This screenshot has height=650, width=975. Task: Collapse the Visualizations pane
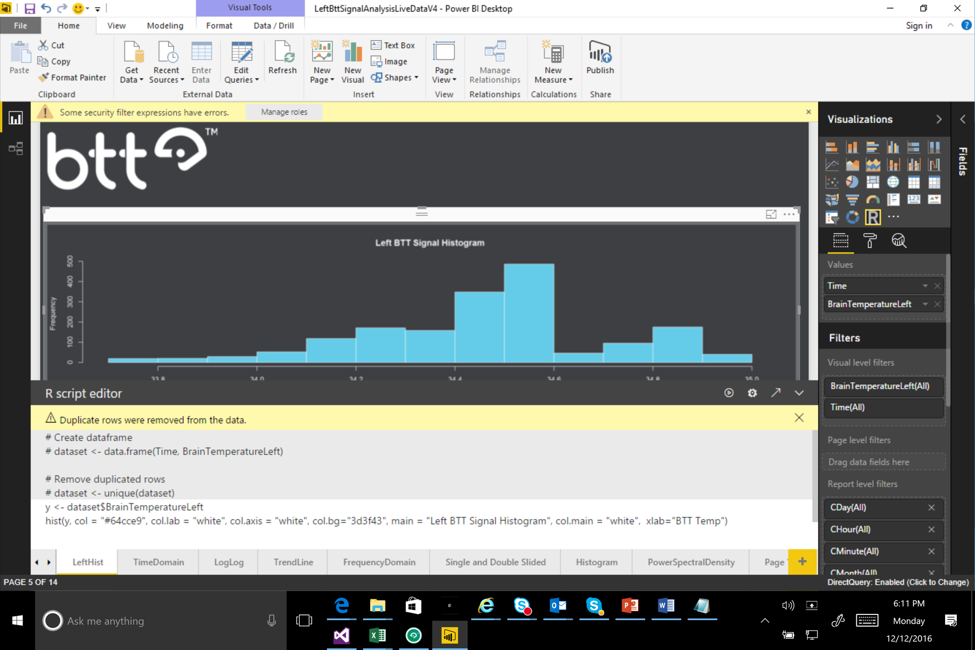pos(939,119)
